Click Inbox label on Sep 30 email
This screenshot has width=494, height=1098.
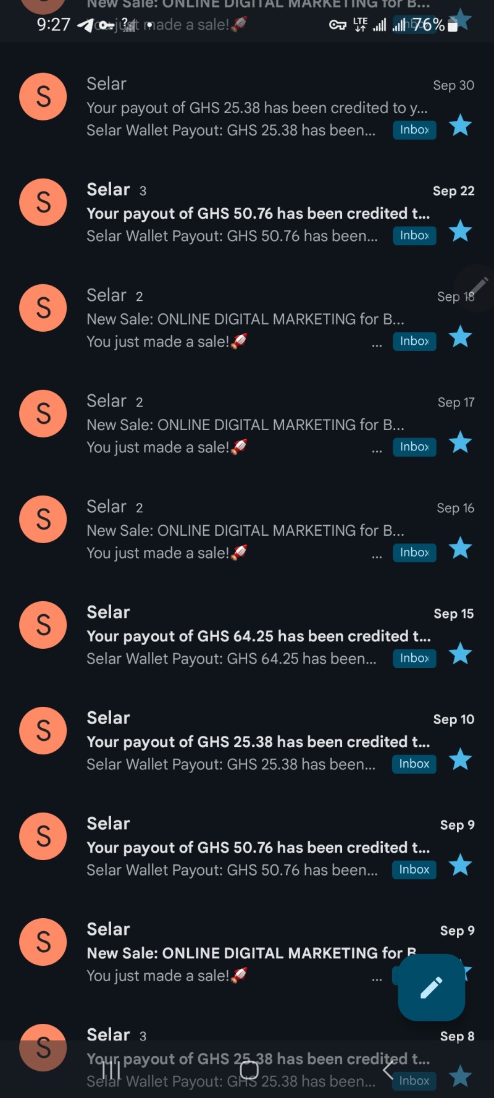414,130
